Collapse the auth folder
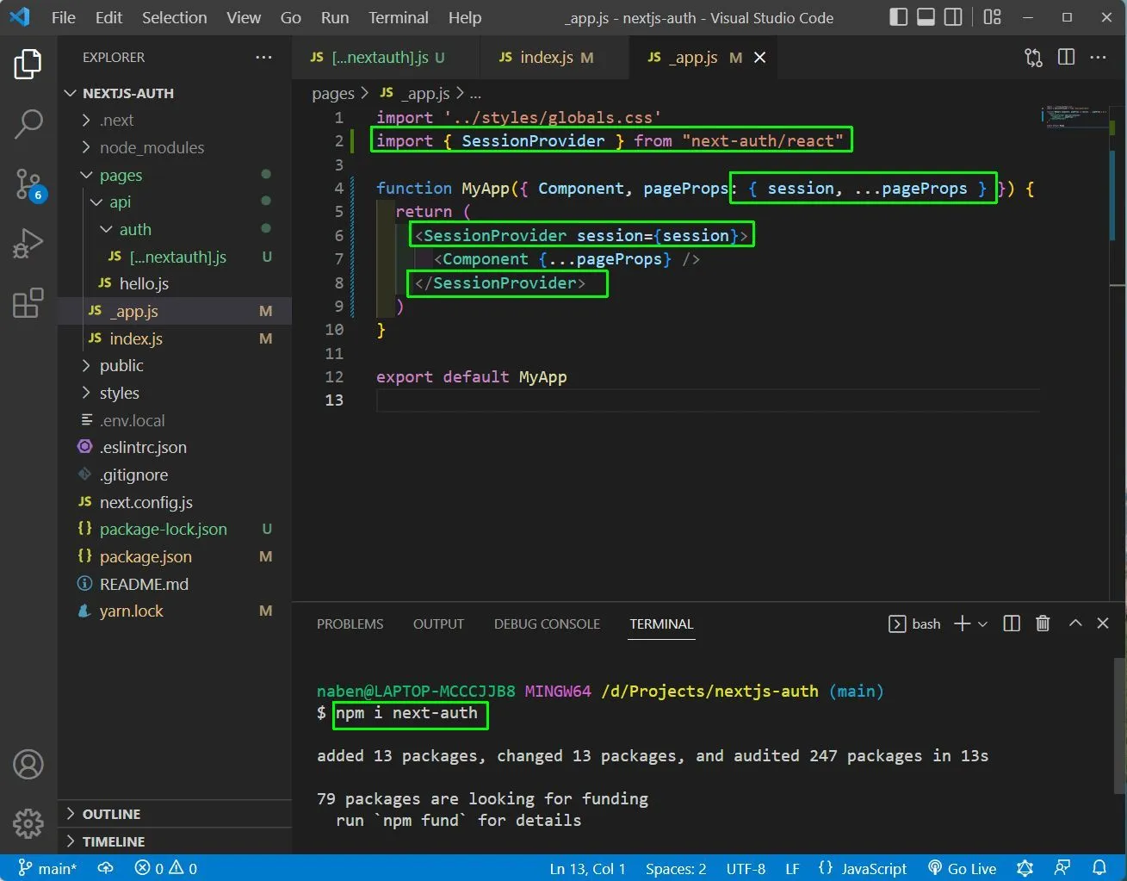The height and width of the screenshot is (881, 1127). coord(175,229)
